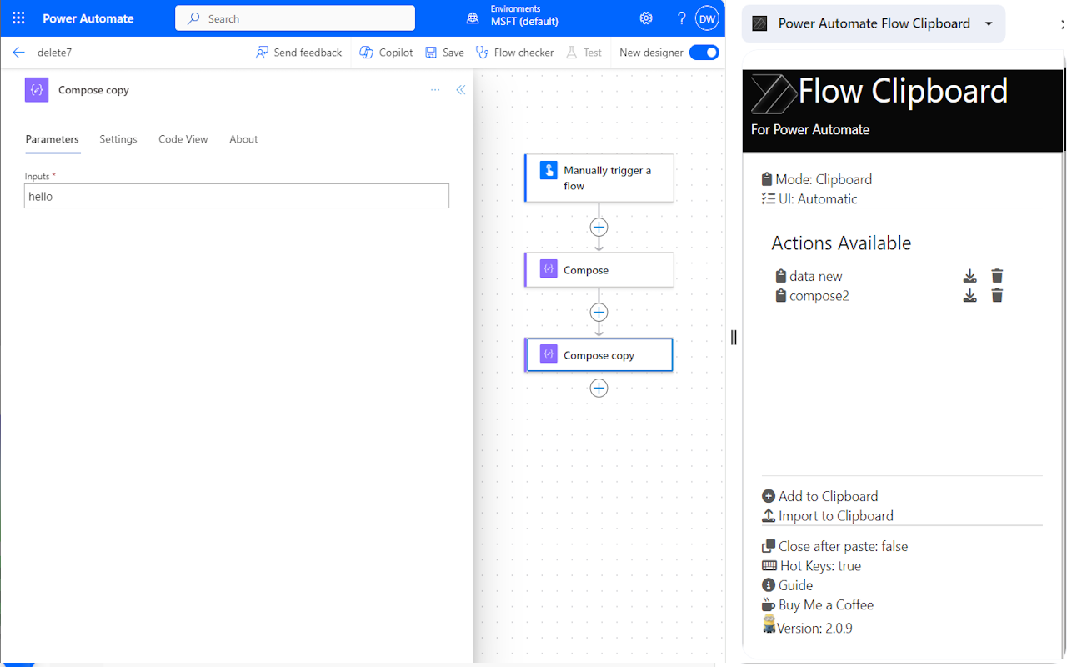Add to Clipboard in Flow Clipboard panel

[x=828, y=495]
